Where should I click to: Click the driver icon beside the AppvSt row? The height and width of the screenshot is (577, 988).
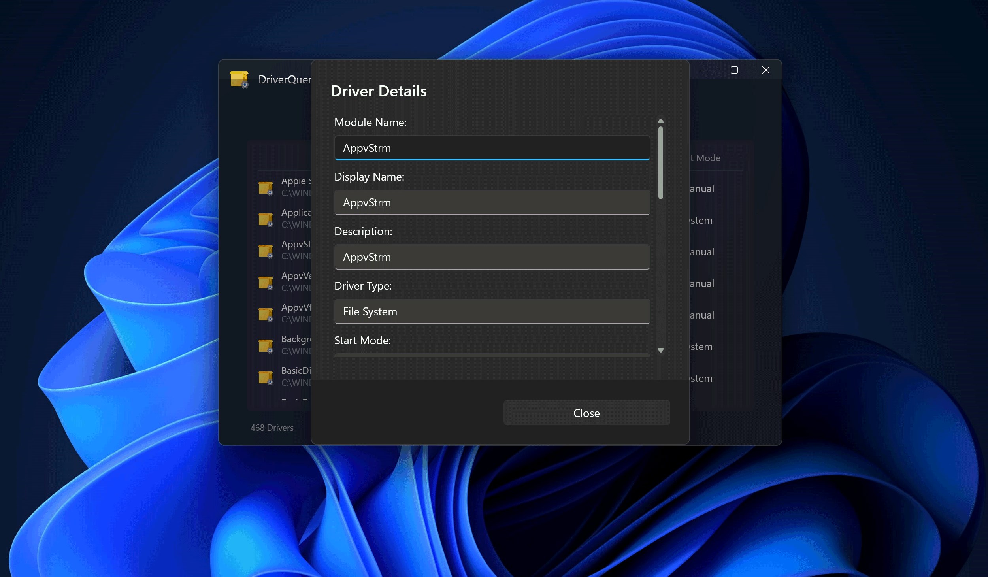pos(266,251)
